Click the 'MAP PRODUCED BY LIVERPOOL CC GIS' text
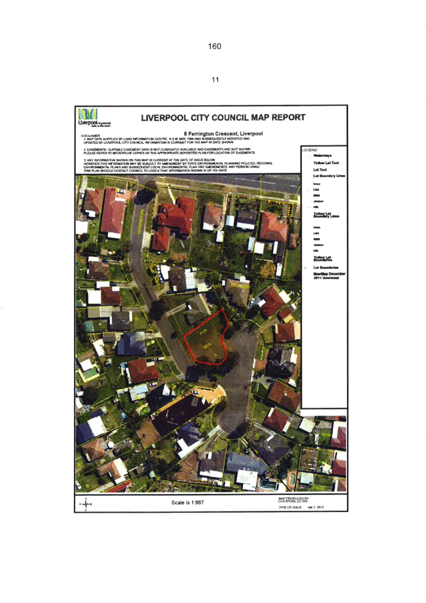 (293, 500)
